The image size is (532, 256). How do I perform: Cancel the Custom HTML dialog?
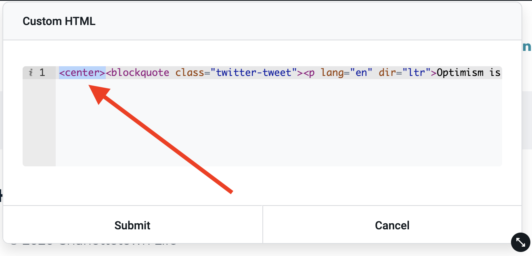coord(392,225)
